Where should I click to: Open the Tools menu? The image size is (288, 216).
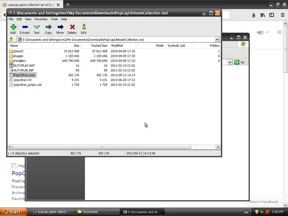tap(54, 19)
